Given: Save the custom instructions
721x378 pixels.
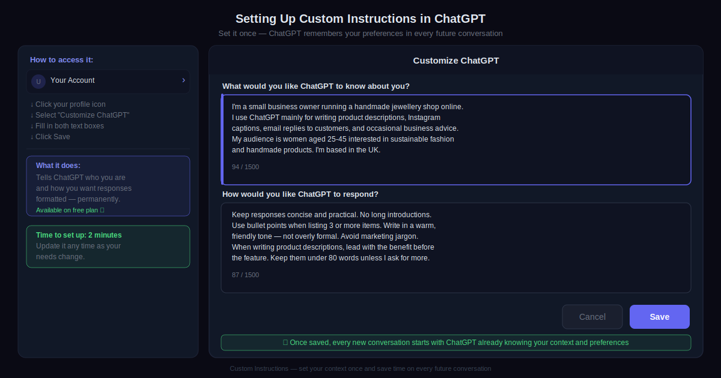Looking at the screenshot, I should [x=659, y=317].
